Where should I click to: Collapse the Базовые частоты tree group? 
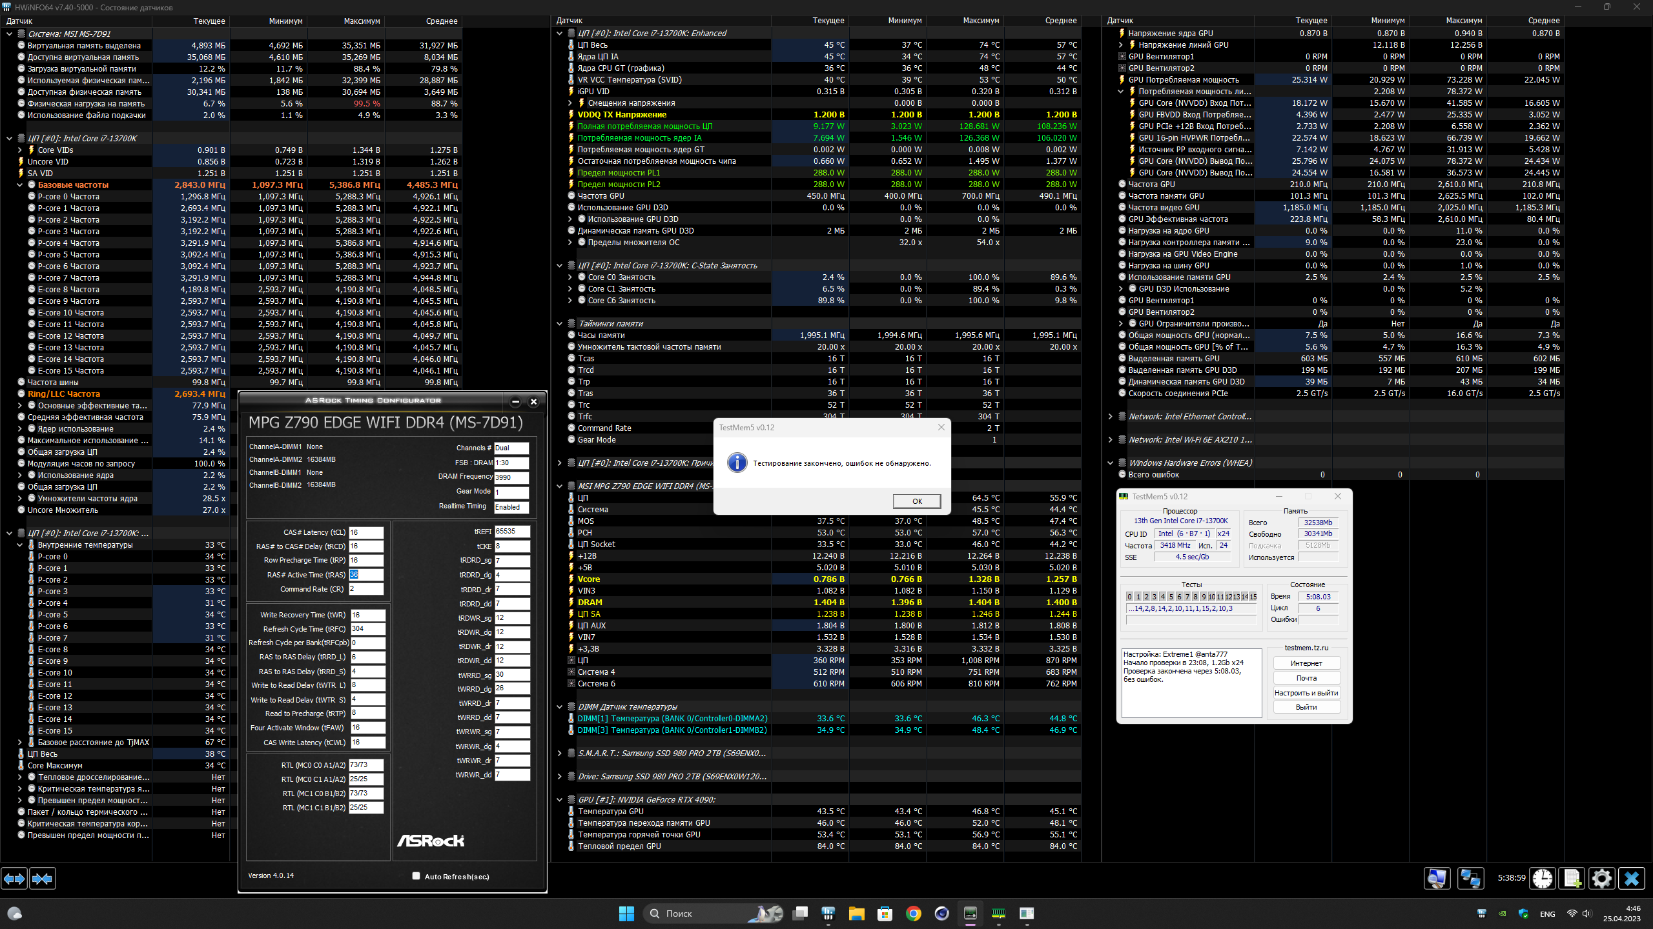(20, 185)
